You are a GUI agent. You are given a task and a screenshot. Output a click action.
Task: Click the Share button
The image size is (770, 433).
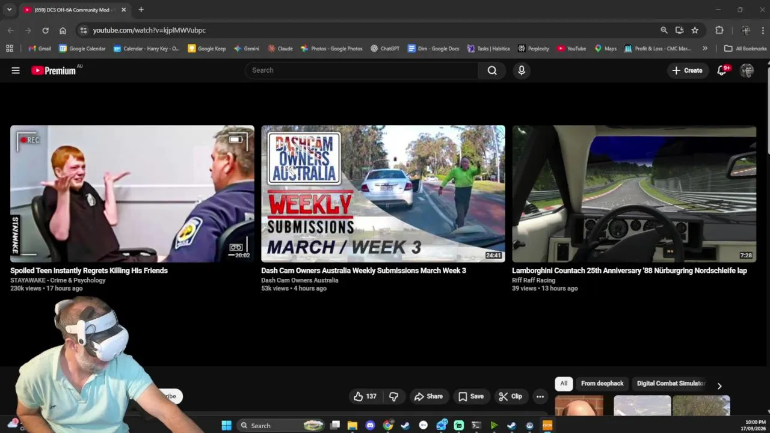pos(428,396)
